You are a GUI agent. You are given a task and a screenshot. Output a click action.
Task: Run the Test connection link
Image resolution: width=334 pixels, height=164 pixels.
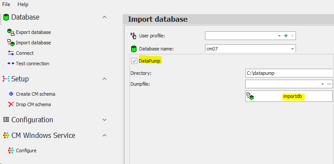point(32,64)
